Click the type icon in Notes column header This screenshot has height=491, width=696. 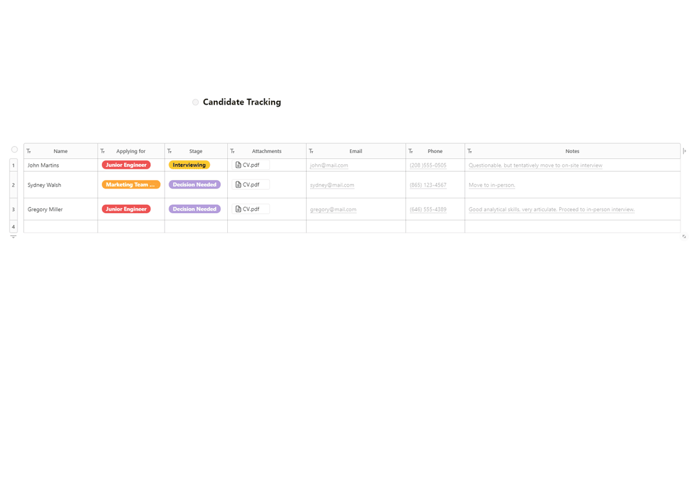[x=470, y=151]
